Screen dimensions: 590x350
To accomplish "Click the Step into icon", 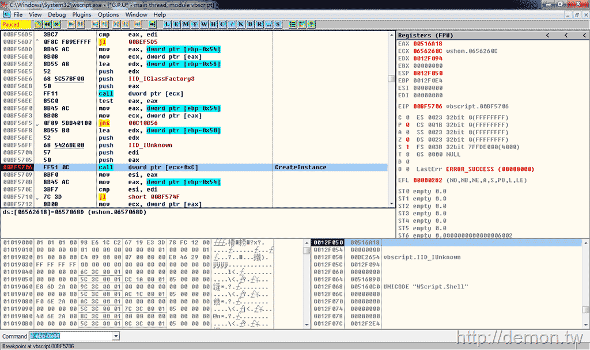I will (x=94, y=24).
